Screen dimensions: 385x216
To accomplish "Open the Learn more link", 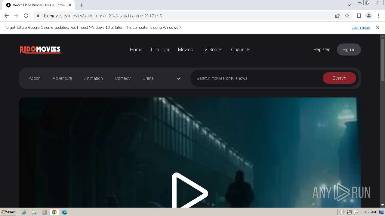I will (x=361, y=27).
